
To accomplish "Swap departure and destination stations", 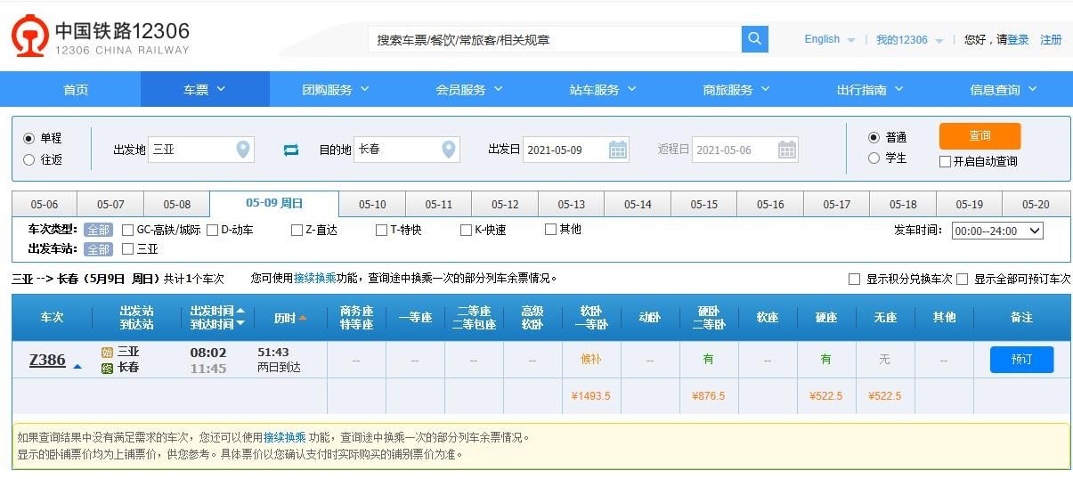I will (x=291, y=150).
